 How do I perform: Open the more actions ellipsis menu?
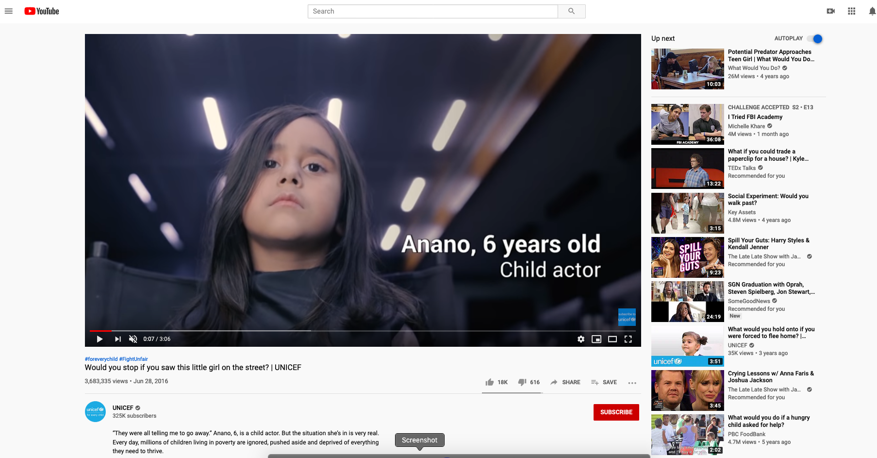pos(632,383)
